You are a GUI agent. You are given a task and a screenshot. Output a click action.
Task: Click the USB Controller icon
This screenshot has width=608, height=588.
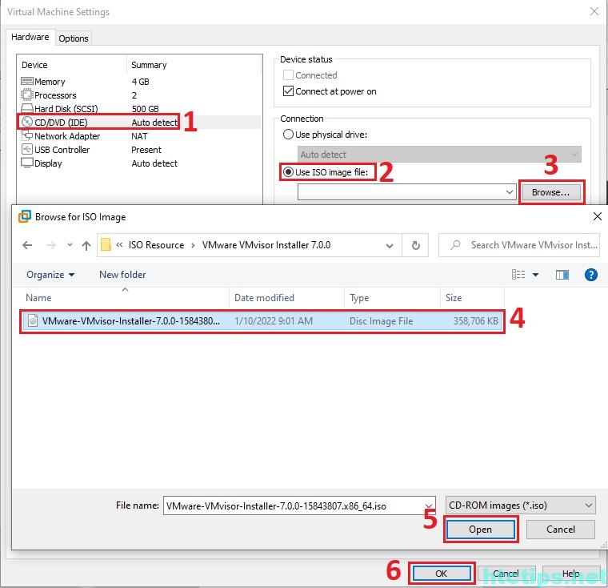[x=26, y=149]
